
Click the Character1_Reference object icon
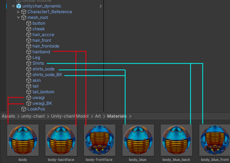(24, 12)
